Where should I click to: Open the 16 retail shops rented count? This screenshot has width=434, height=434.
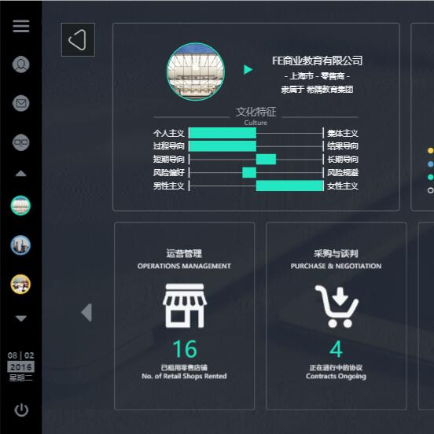(x=185, y=349)
